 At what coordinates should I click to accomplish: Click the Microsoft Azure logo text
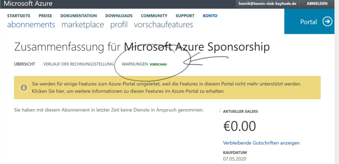click(x=28, y=4)
